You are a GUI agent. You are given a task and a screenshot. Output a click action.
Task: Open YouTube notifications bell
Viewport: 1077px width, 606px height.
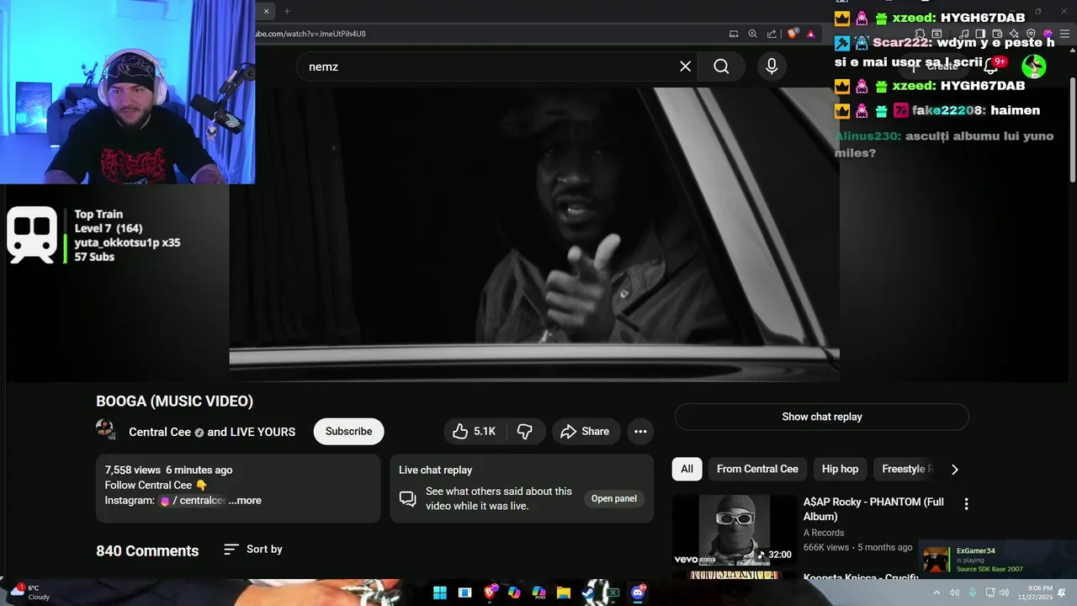[991, 66]
